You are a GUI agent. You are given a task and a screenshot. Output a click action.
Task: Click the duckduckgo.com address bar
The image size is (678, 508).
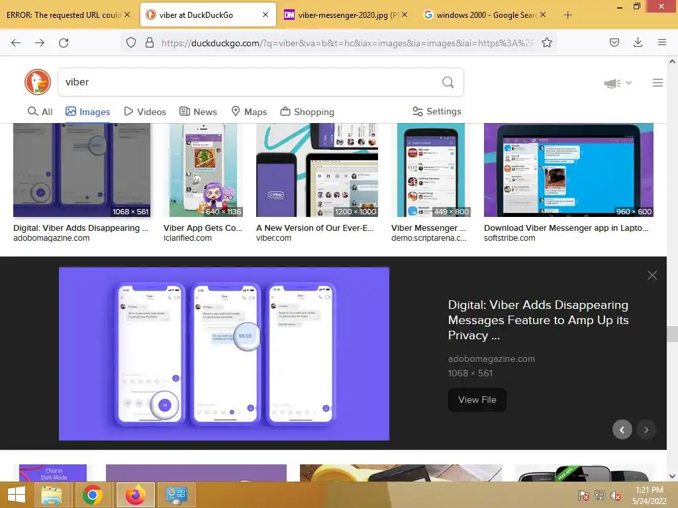click(x=348, y=43)
